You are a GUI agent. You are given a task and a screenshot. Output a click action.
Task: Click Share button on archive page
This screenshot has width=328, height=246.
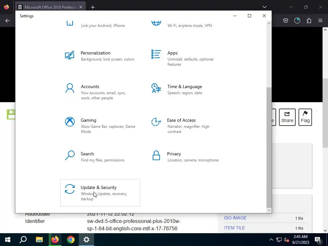(287, 117)
